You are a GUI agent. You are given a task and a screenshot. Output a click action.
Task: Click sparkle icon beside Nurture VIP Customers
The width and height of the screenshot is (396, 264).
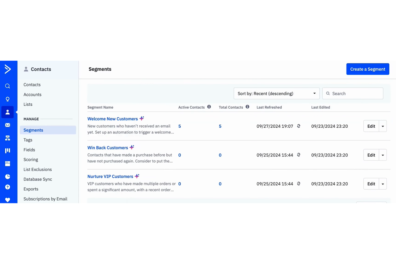click(x=137, y=176)
